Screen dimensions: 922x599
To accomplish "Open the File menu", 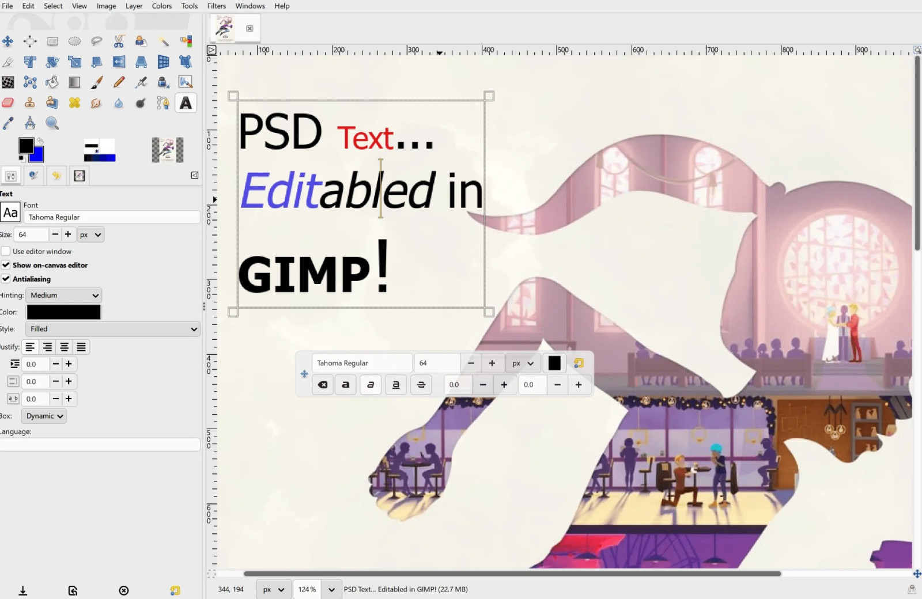I will [7, 6].
